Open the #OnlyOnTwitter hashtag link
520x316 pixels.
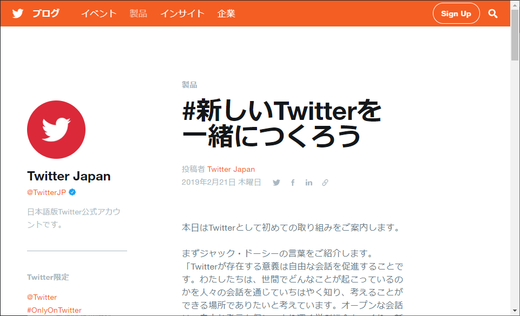pyautogui.click(x=54, y=310)
